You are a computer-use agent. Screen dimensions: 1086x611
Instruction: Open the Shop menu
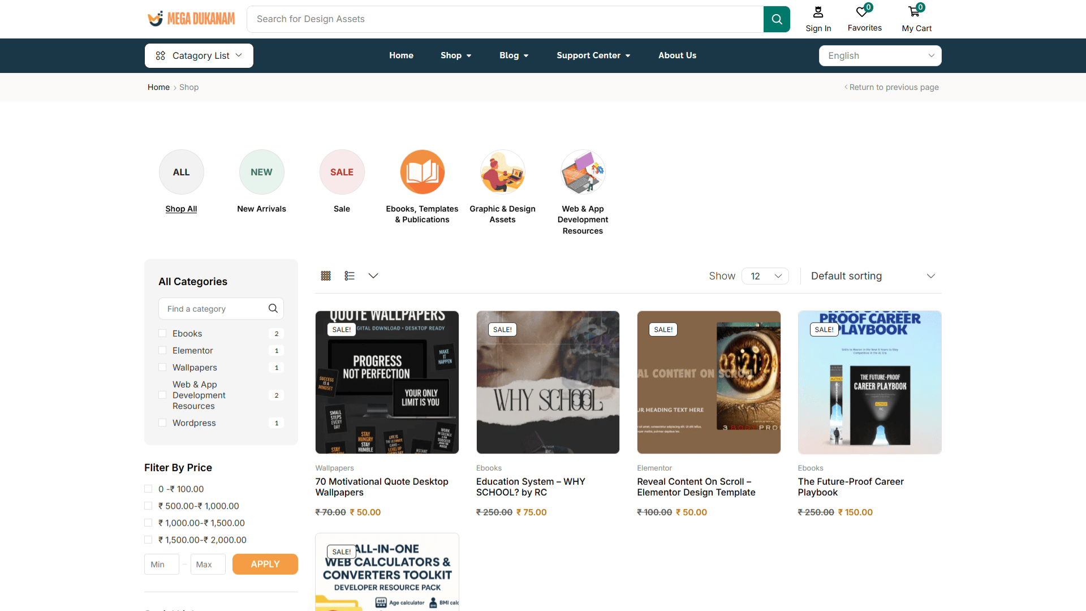click(x=456, y=55)
